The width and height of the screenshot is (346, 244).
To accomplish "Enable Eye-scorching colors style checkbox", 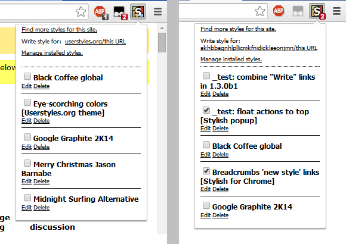I will (x=27, y=102).
